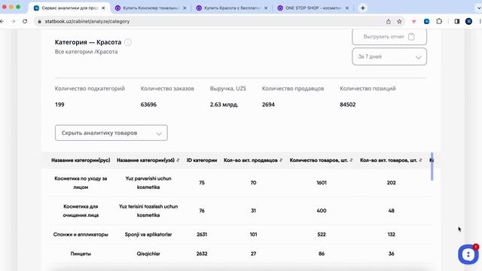Close the Купить Красота tab

click(266, 8)
